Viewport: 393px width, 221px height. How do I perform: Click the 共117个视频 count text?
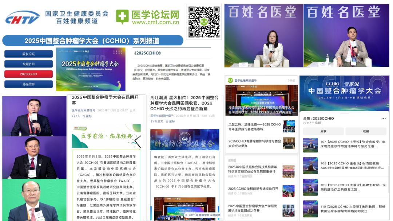(x=312, y=123)
